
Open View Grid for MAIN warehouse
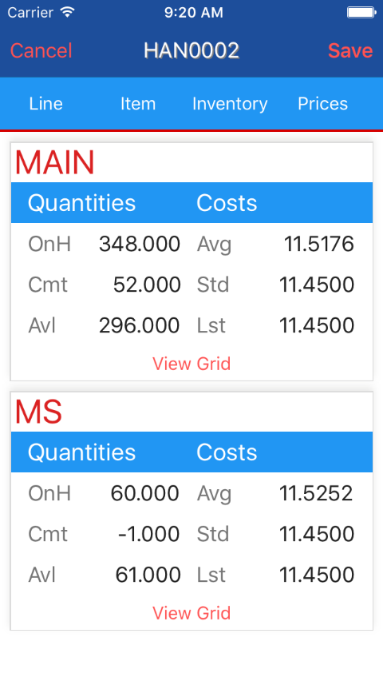pos(191,364)
